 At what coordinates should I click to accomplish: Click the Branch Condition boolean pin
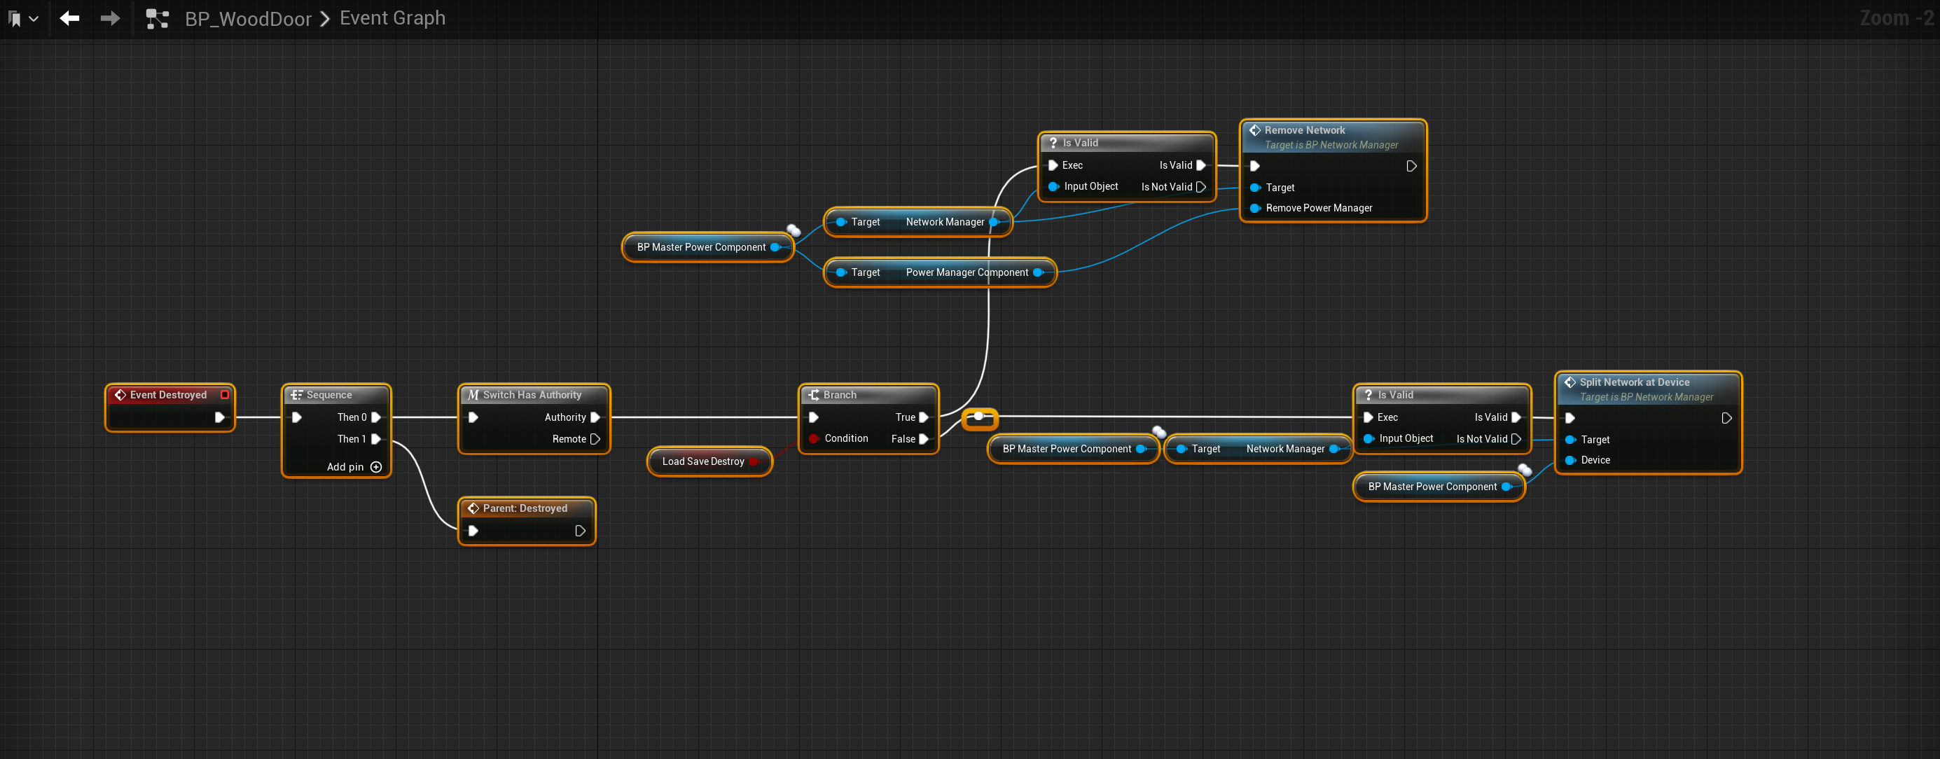pos(813,438)
